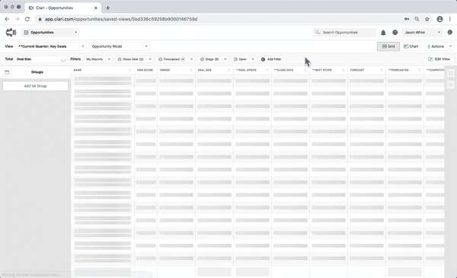Image resolution: width=457 pixels, height=278 pixels.
Task: Click the NEXT STEPS column menu handle
Action: [343, 70]
